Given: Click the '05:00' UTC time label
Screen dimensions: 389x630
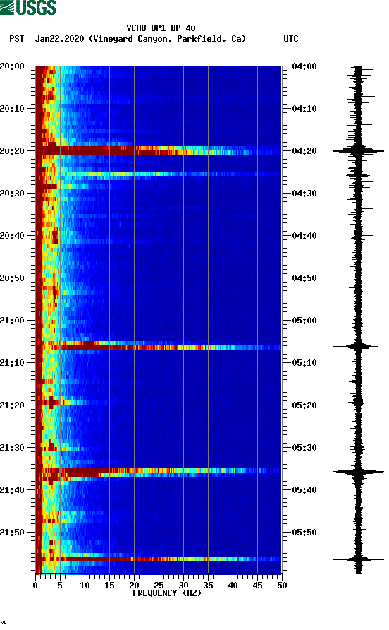Looking at the screenshot, I should (x=304, y=320).
